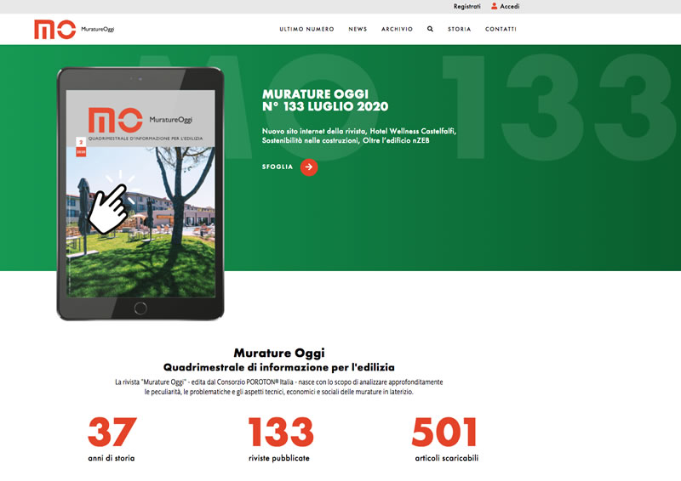Click the 37 anni di storia counter
The height and width of the screenshot is (481, 681).
pos(112,439)
